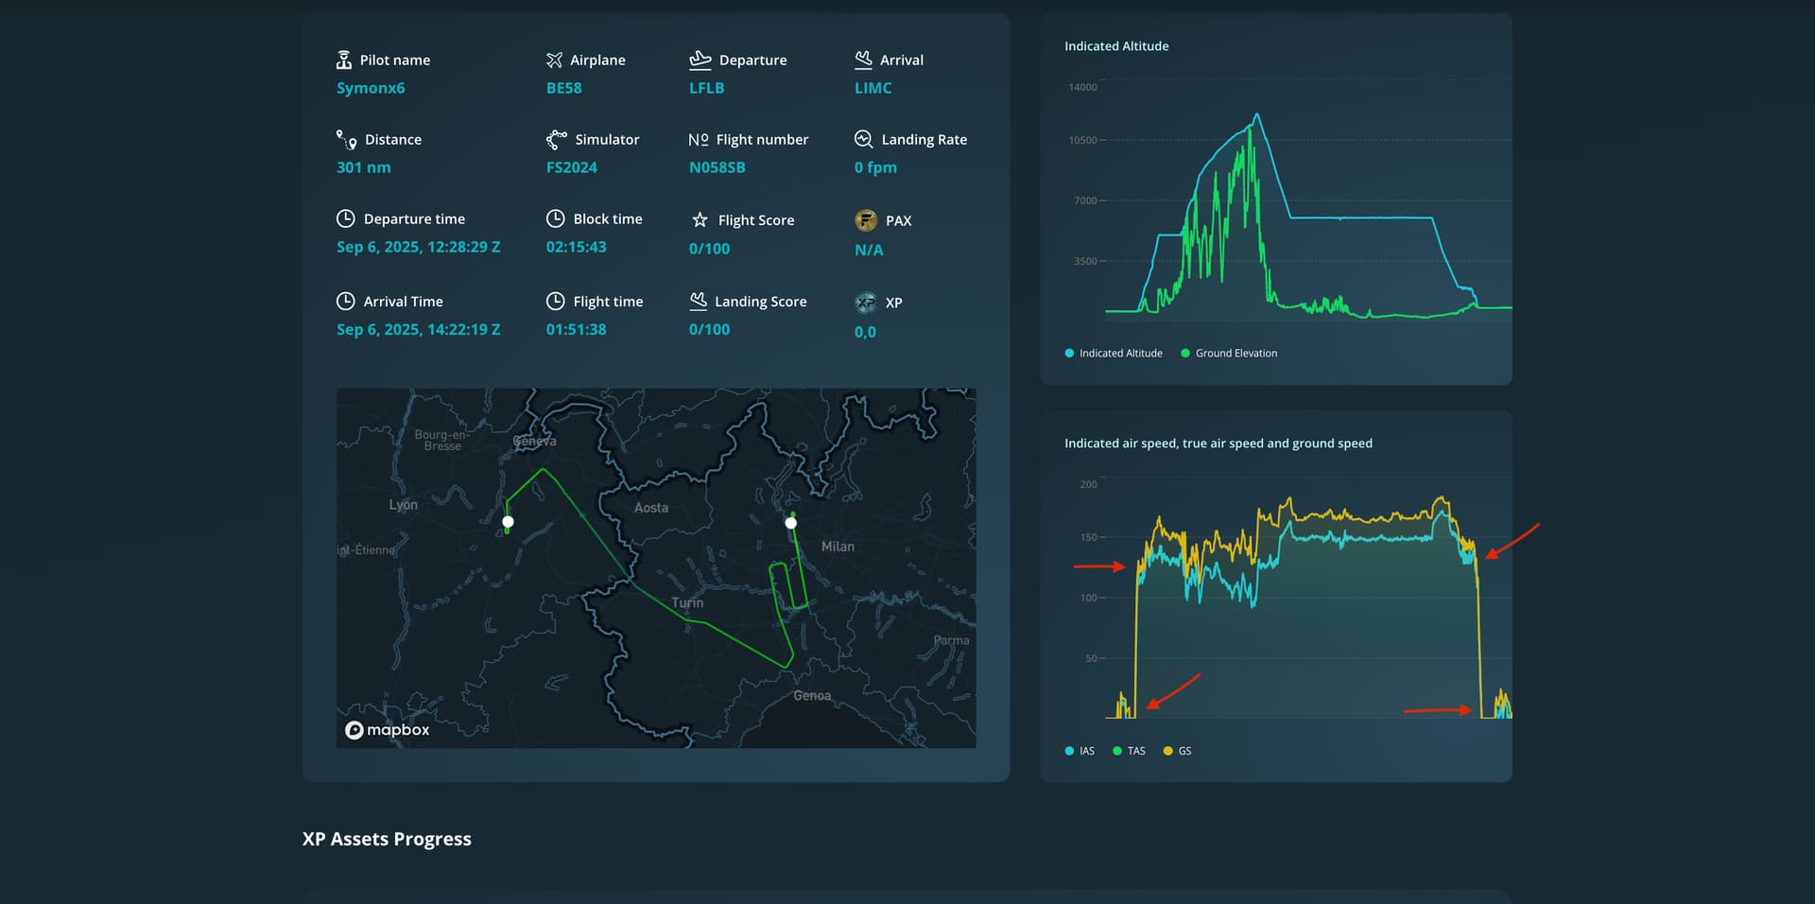The height and width of the screenshot is (904, 1815).
Task: Click pilot name Symonx6
Action: tap(371, 88)
